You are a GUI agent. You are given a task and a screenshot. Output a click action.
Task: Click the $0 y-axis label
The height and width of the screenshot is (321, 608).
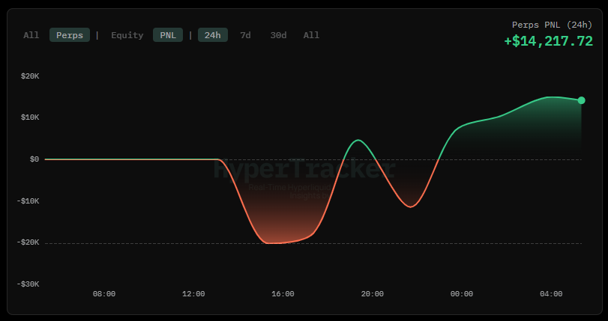click(x=34, y=159)
